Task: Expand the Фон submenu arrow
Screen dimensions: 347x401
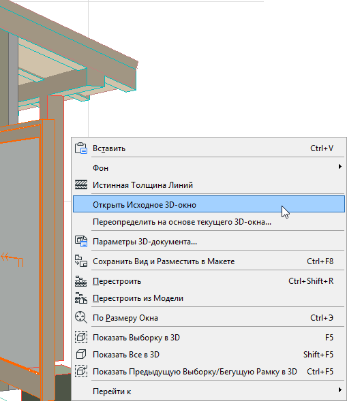Action: pyautogui.click(x=340, y=167)
